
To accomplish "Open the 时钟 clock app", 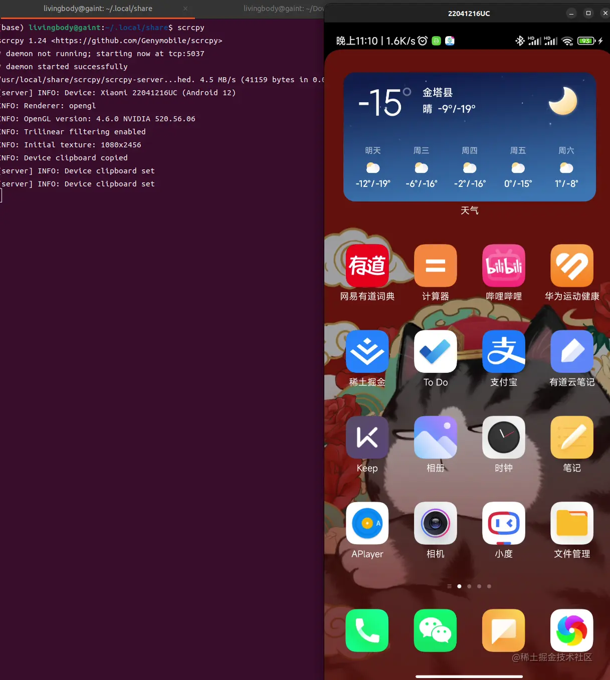I will coord(503,437).
